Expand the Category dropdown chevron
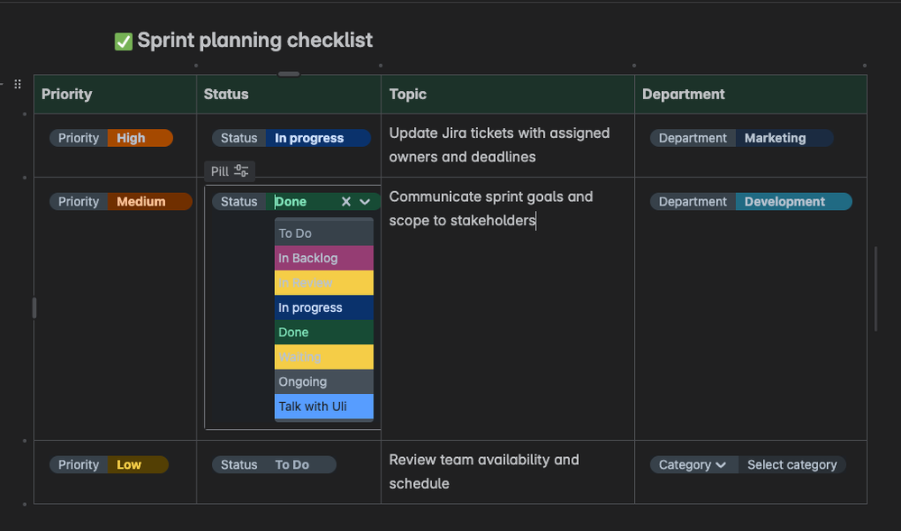The height and width of the screenshot is (531, 901). click(721, 465)
